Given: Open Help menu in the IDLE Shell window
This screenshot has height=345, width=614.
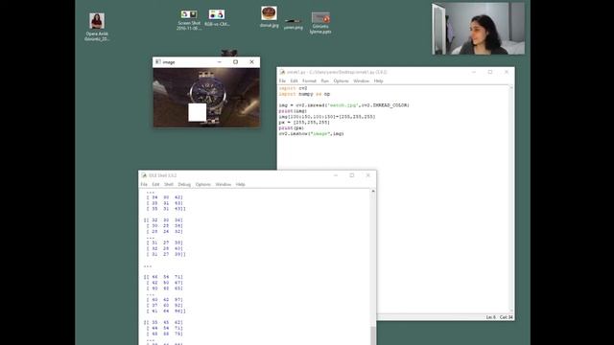Looking at the screenshot, I should tap(241, 184).
